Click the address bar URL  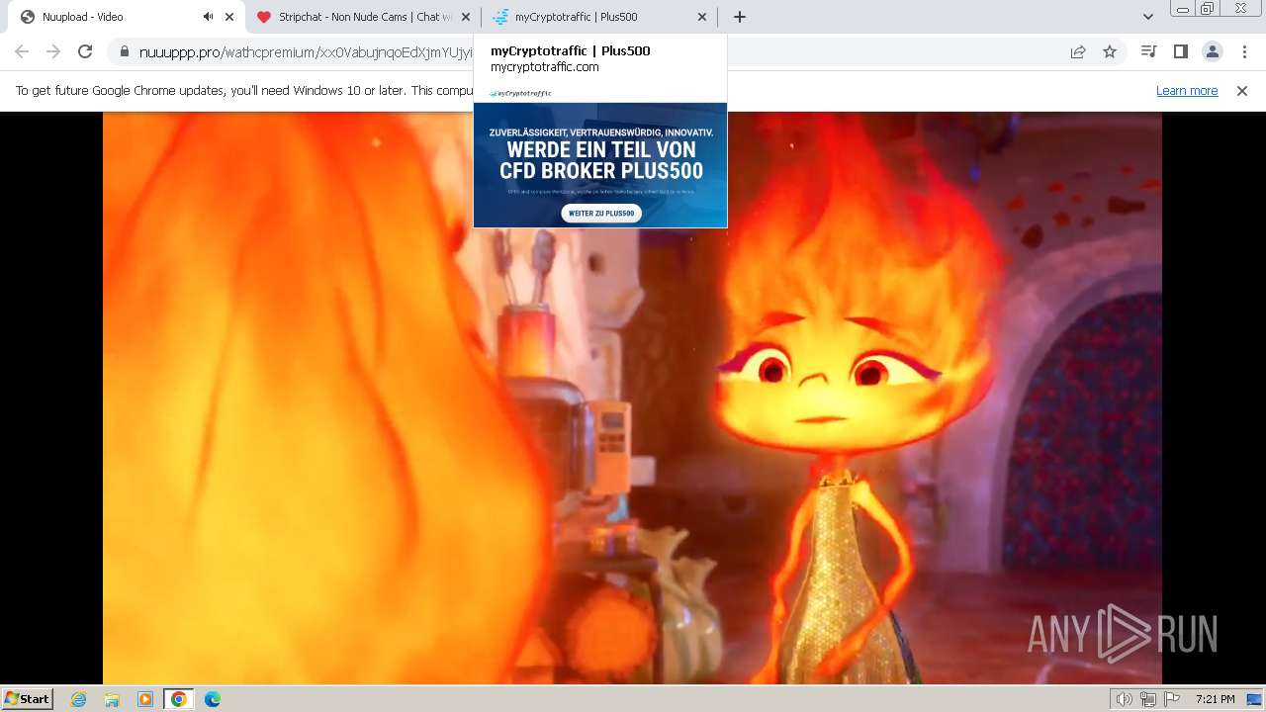306,52
